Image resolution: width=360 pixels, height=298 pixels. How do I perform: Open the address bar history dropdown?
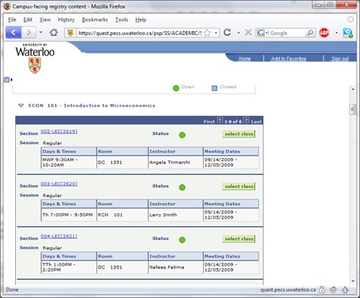click(x=216, y=33)
